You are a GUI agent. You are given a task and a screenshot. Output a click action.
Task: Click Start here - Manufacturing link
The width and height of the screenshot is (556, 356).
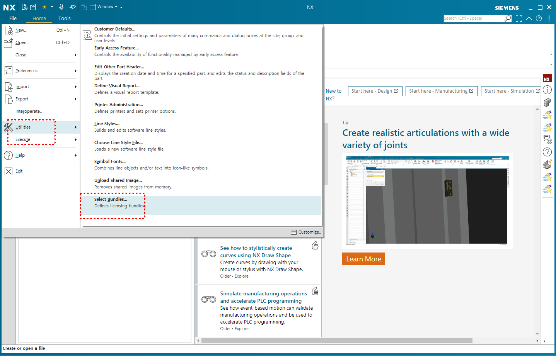coord(442,91)
